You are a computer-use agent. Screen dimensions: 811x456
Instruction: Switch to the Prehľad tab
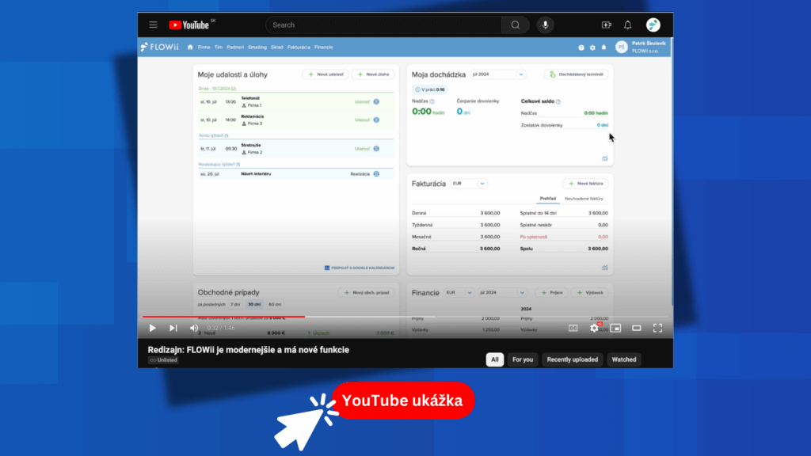click(x=548, y=199)
